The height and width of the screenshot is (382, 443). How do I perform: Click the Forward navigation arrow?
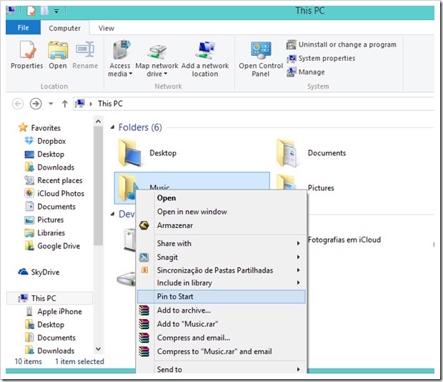(x=36, y=104)
